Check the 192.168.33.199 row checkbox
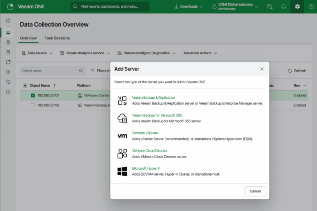This screenshot has height=211, width=317. coord(33,105)
